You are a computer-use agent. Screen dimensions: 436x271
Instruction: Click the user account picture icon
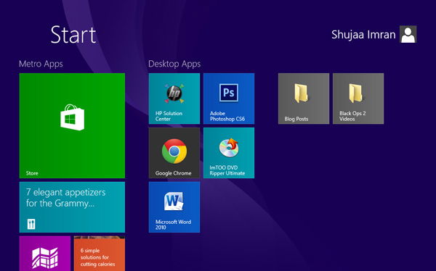coord(408,34)
